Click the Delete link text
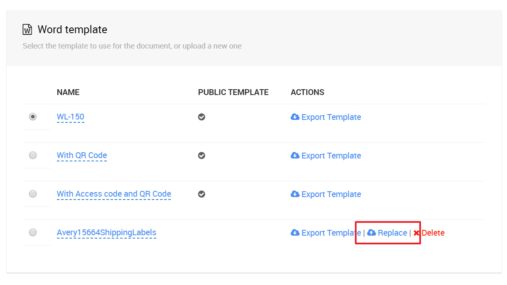This screenshot has height=285, width=507. point(433,233)
